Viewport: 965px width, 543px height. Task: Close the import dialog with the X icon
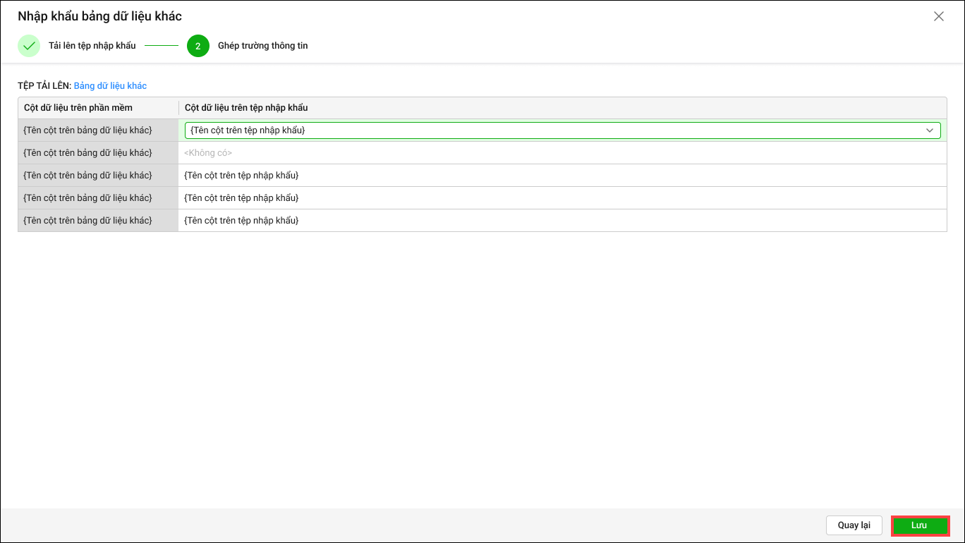938,16
